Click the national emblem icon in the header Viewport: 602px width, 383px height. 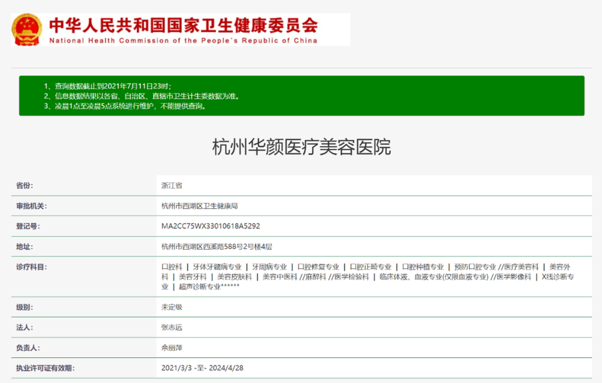pyautogui.click(x=27, y=30)
